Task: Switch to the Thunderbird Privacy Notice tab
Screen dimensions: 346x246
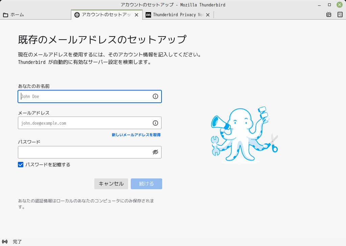Action: point(178,15)
